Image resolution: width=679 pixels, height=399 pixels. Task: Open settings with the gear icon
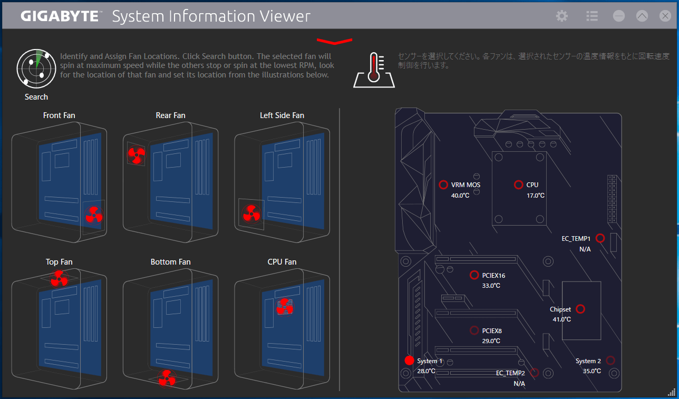(x=562, y=16)
